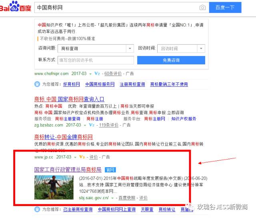This screenshot has width=256, height=218.
Task: Click 评价 link on www.jp.cc result
Action: point(94,157)
